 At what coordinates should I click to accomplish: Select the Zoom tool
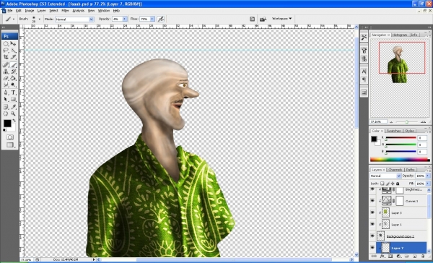(x=13, y=113)
